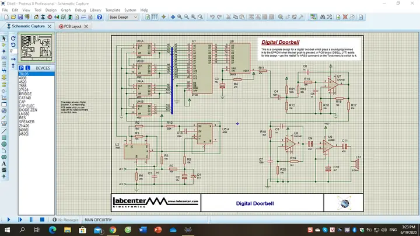Select the 2D box drawing tool
This screenshot has height=236, width=420.
point(4,138)
